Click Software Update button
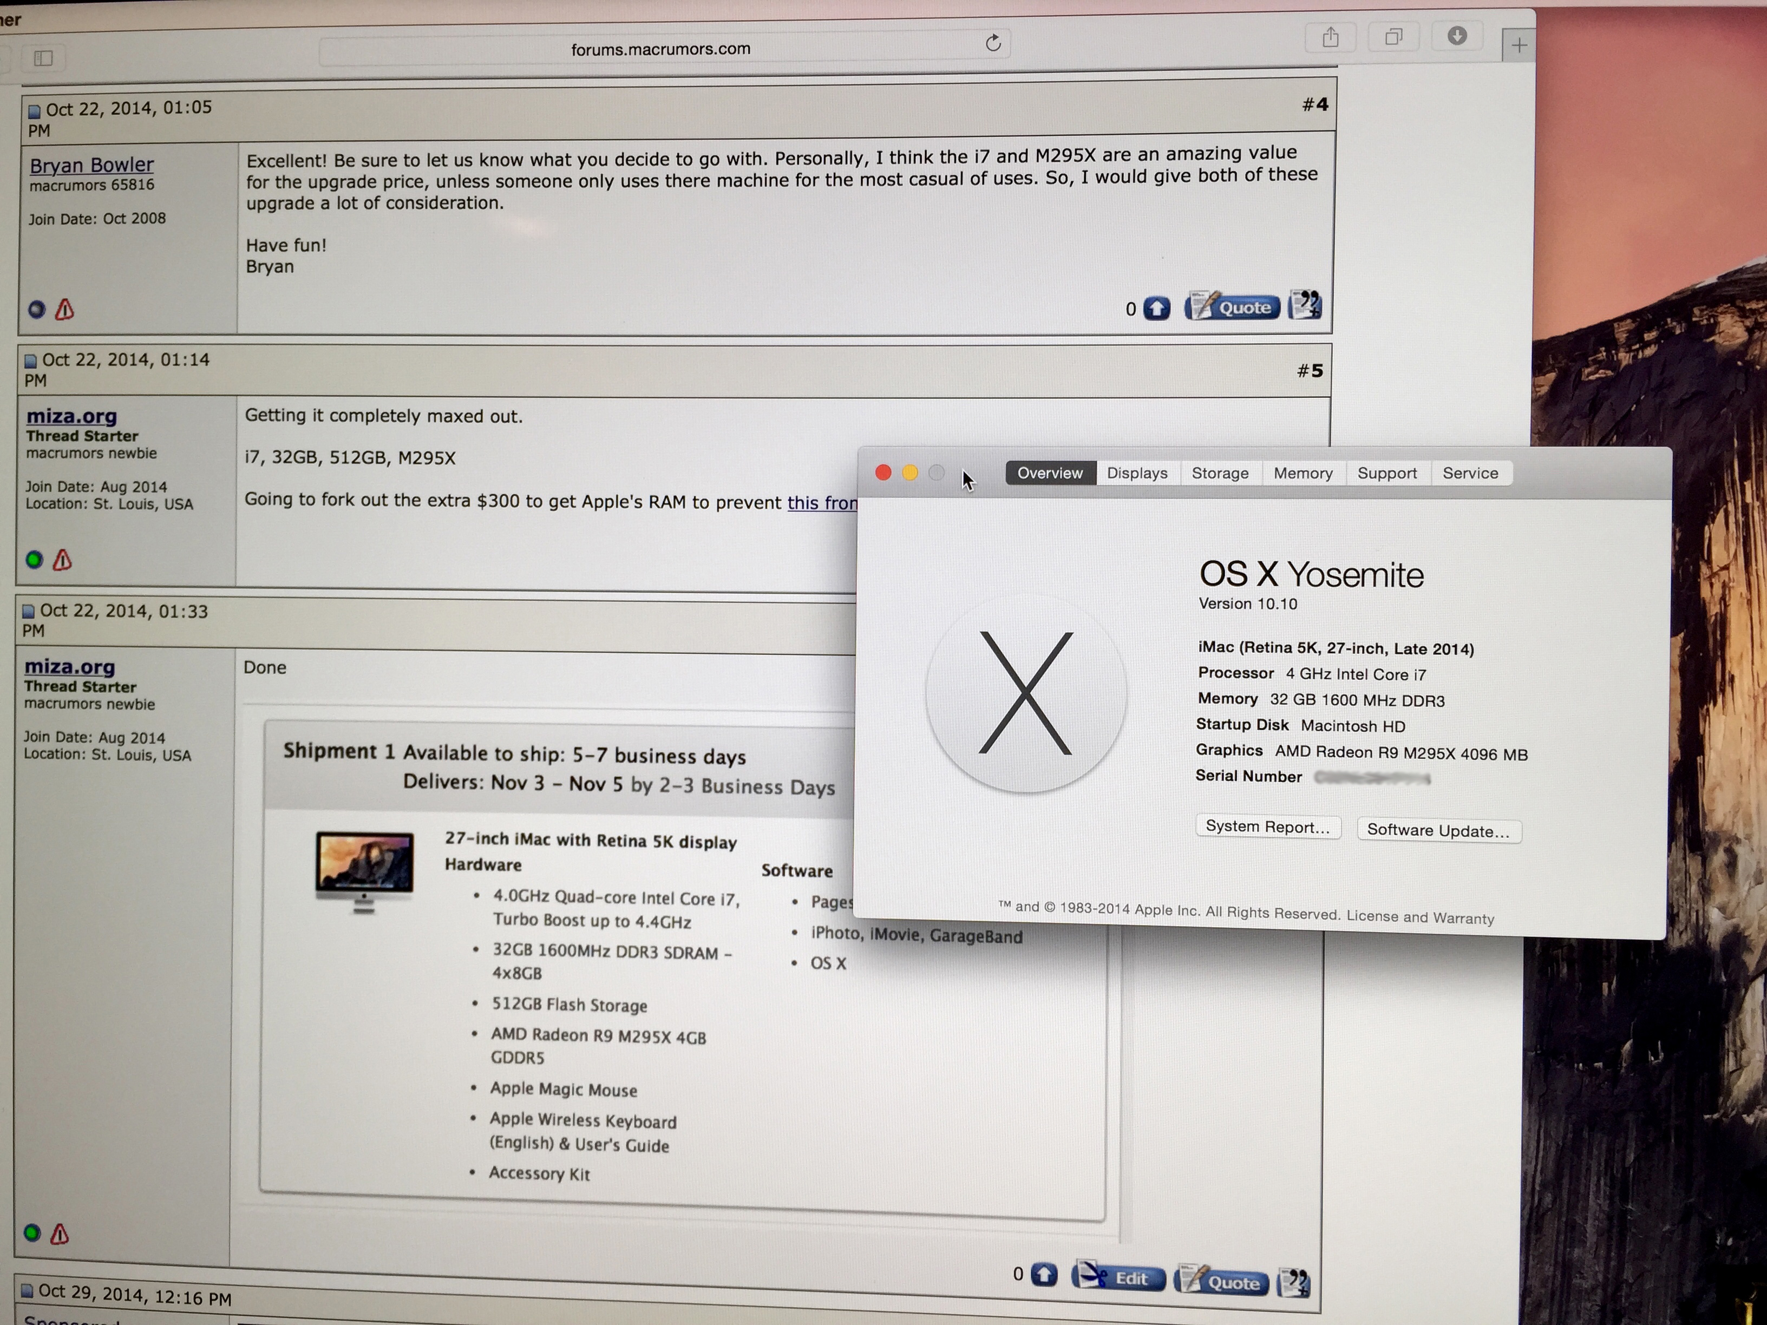This screenshot has height=1325, width=1767. click(x=1439, y=831)
